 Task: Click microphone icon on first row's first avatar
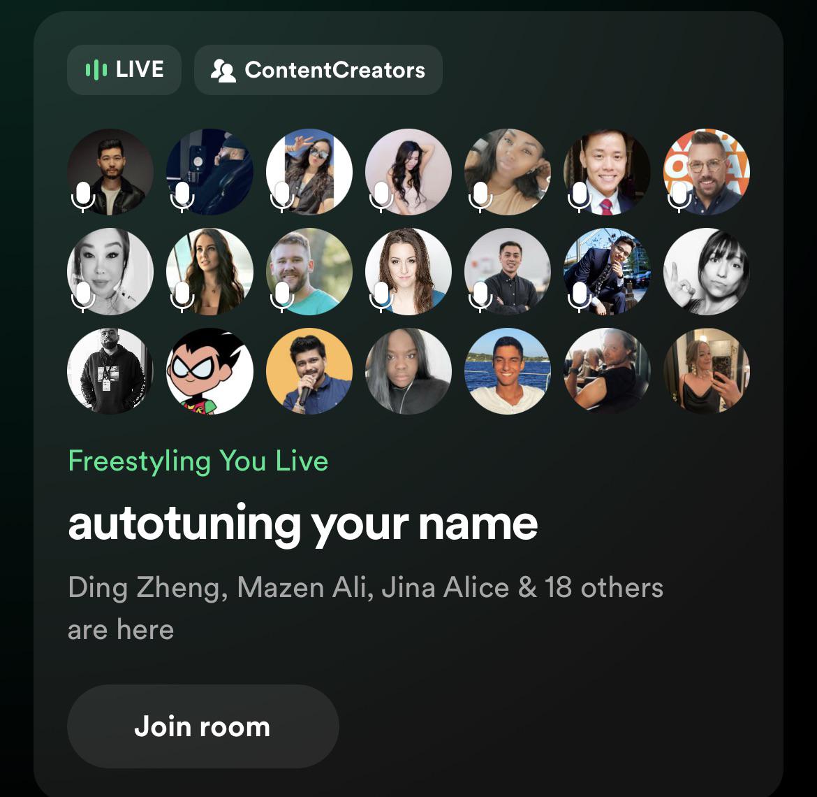pos(83,196)
